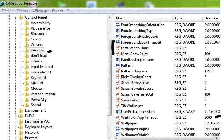Click the TRUE value of Pattern Upgrade
This screenshot has width=221, height=140.
(209, 71)
